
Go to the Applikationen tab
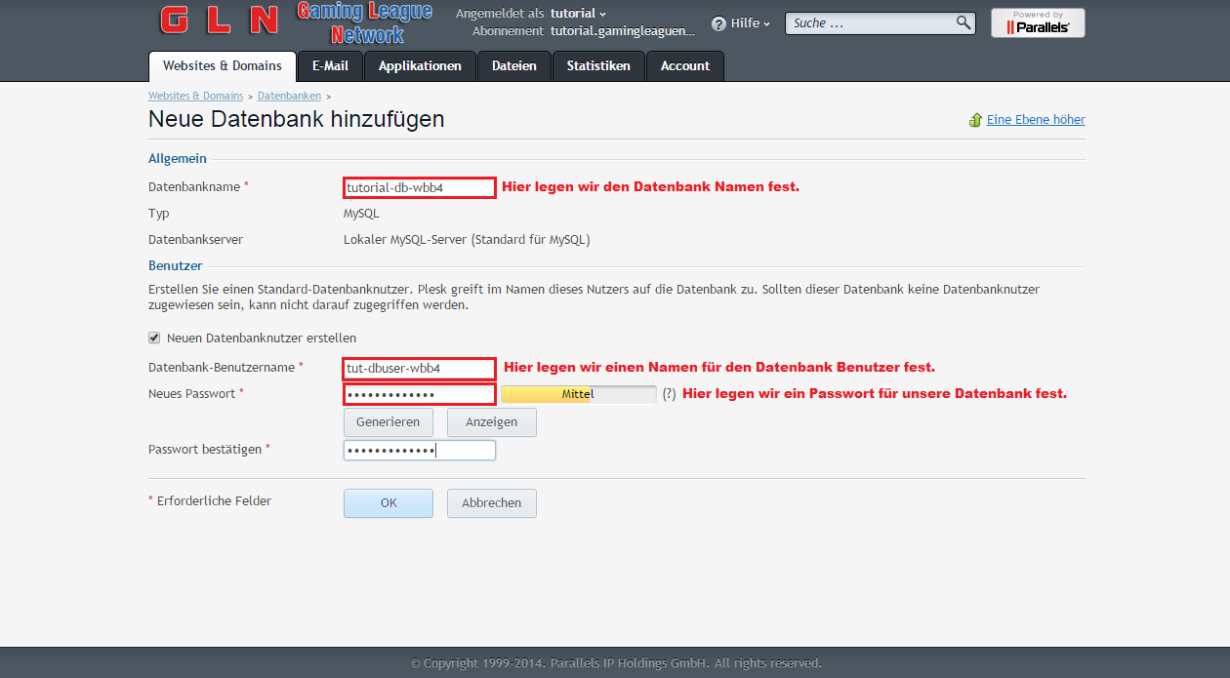coord(420,66)
